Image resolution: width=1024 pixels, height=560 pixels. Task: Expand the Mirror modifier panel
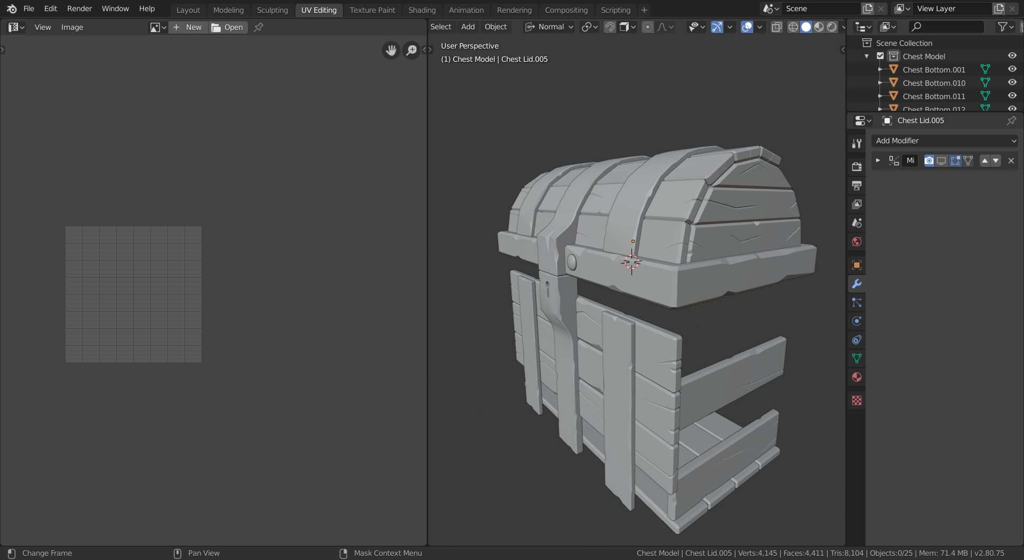pos(878,160)
